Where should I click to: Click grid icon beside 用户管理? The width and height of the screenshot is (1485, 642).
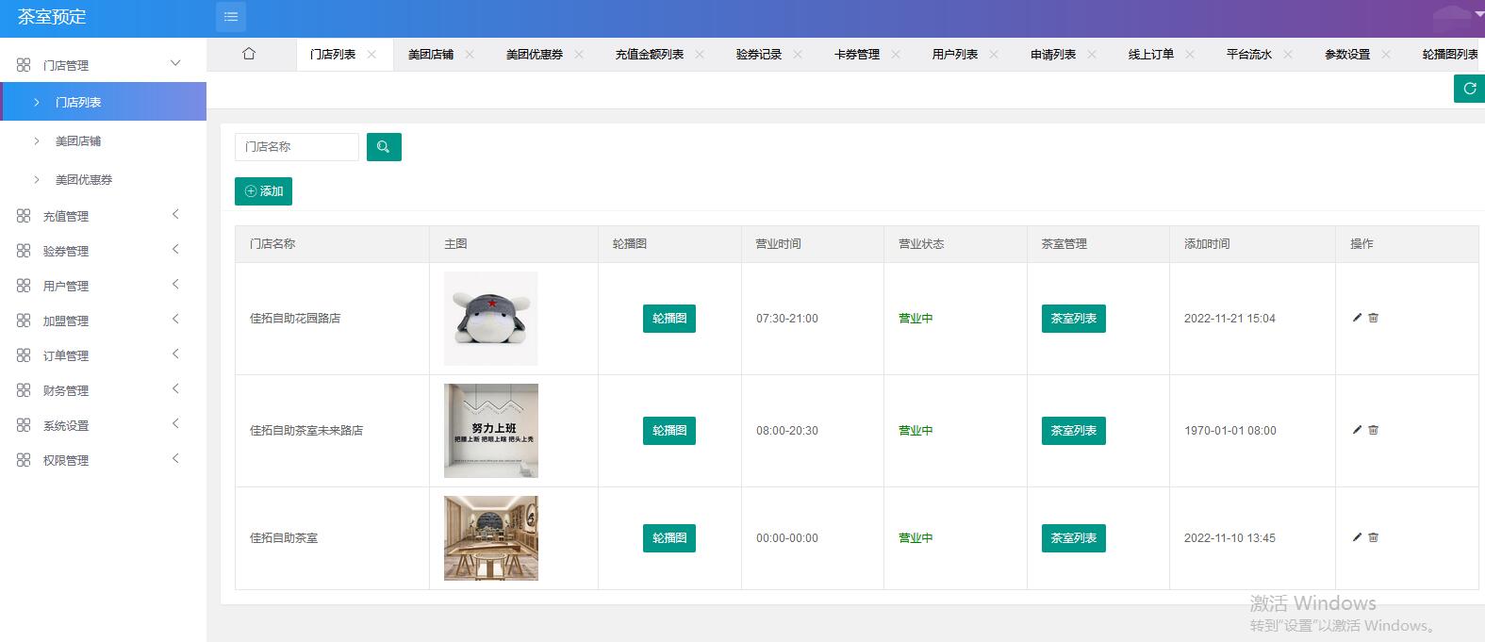click(x=24, y=286)
